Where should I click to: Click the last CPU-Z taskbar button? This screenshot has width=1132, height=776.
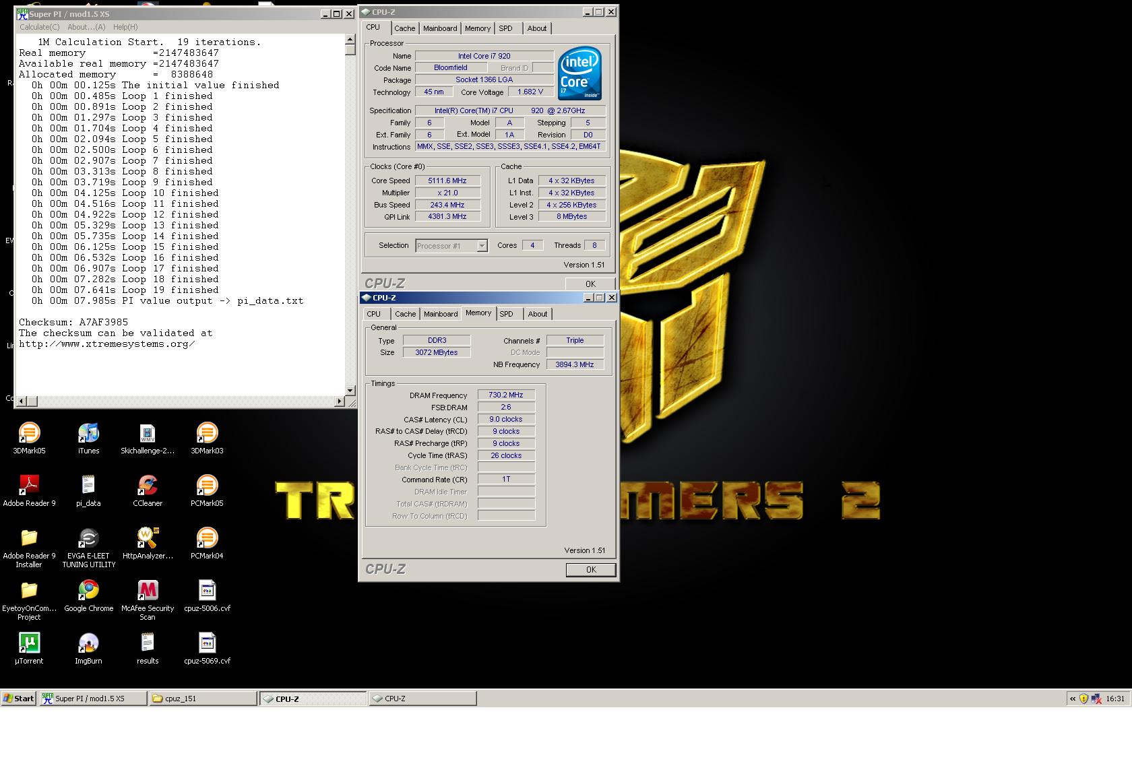[x=422, y=699]
